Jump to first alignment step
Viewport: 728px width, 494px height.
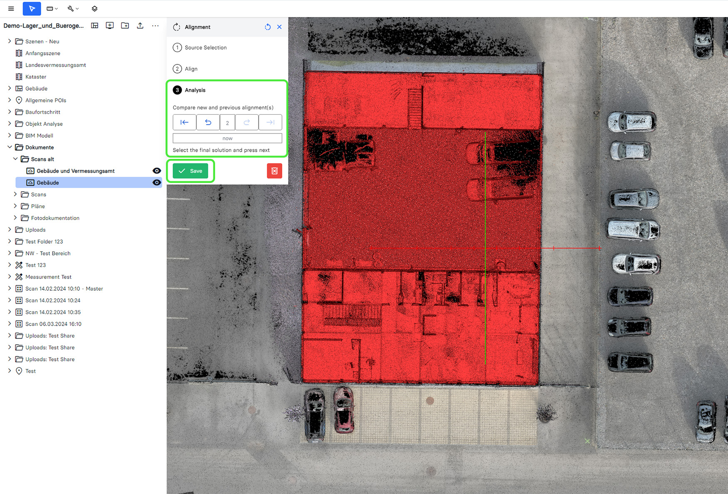pos(184,122)
